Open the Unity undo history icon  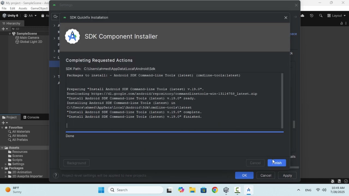click(x=312, y=16)
